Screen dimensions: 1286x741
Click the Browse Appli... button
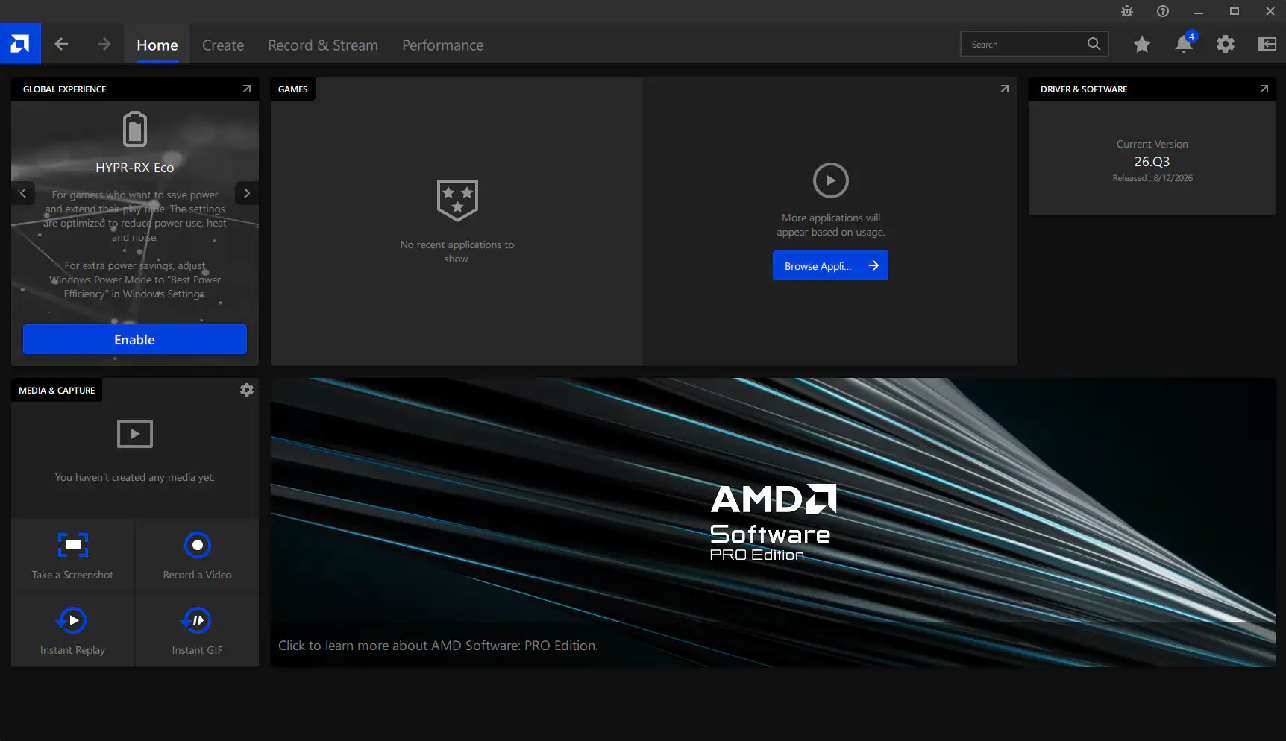pyautogui.click(x=830, y=265)
